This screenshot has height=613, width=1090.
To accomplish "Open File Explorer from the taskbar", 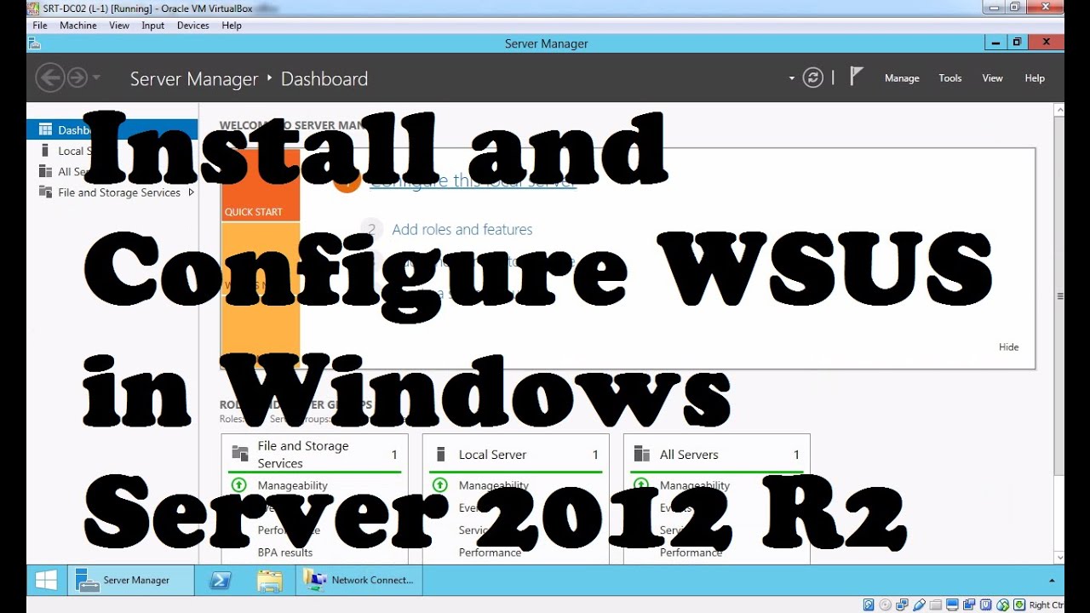I will [x=269, y=580].
